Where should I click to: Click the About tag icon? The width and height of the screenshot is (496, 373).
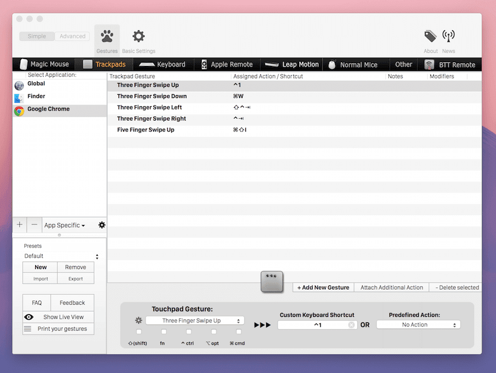tap(430, 37)
